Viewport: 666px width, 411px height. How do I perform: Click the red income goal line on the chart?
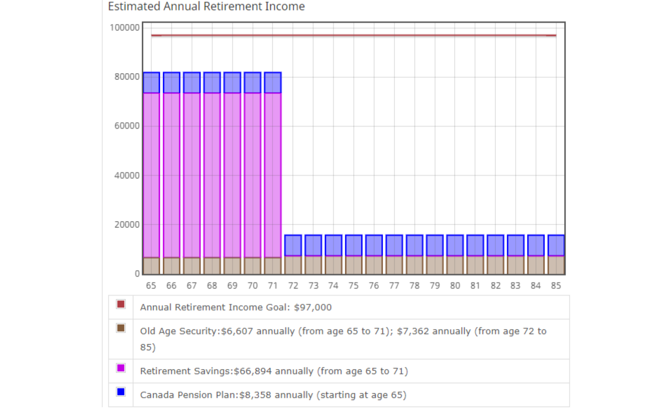(353, 35)
